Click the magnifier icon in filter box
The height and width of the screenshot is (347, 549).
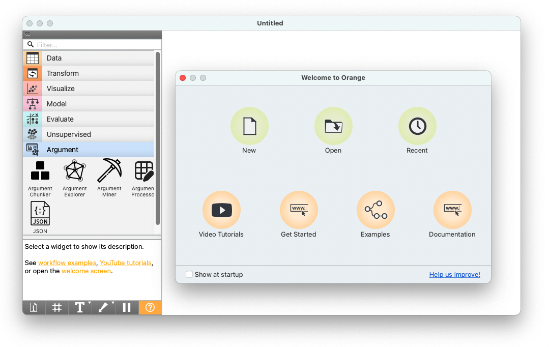pyautogui.click(x=31, y=44)
